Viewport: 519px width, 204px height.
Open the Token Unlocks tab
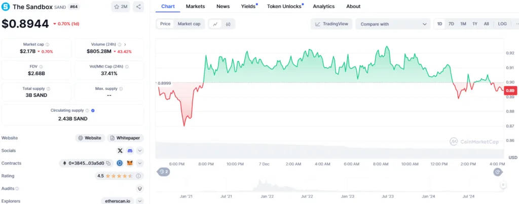coord(284,6)
